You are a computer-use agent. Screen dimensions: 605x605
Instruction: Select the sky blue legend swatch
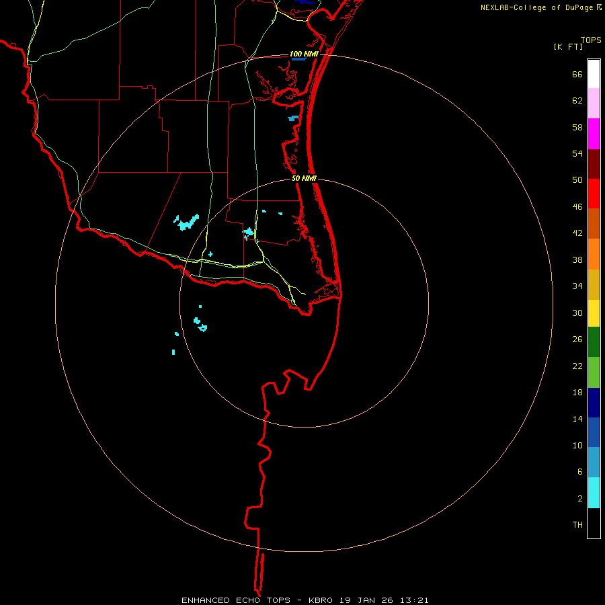point(594,462)
